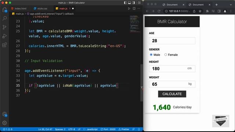Bookmark this page with the star icon
Image resolution: width=235 pixels, height=132 pixels.
(x=200, y=11)
